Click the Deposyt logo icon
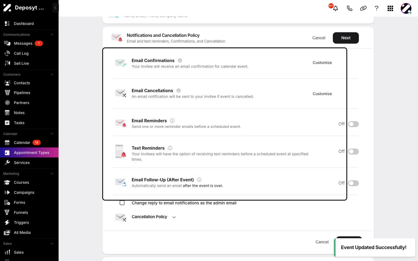Image resolution: width=418 pixels, height=261 pixels. [x=7, y=8]
